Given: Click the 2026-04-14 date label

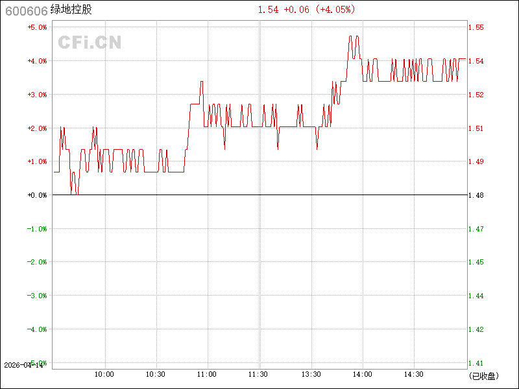Looking at the screenshot, I should (x=22, y=366).
